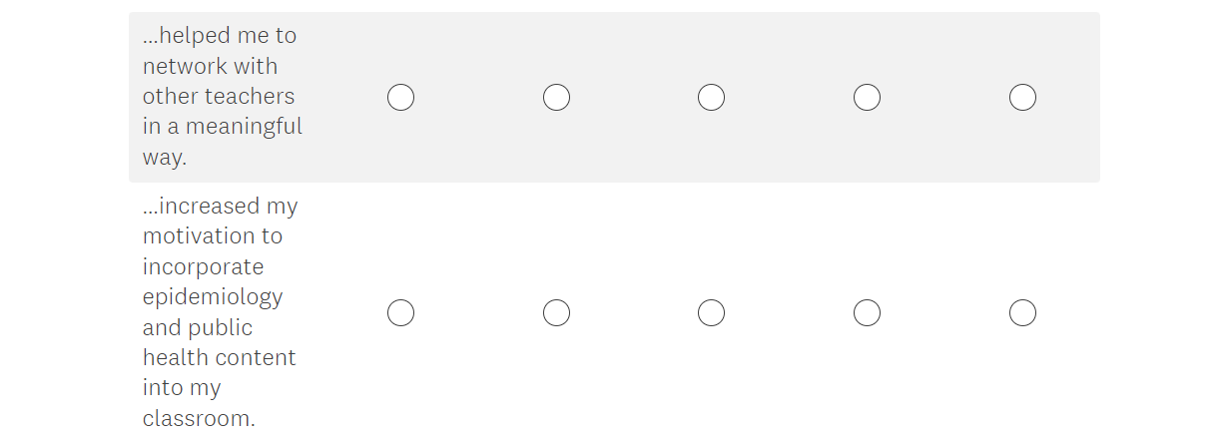Image resolution: width=1226 pixels, height=441 pixels.
Task: Choose middle radio option for networking statement
Action: pos(711,97)
